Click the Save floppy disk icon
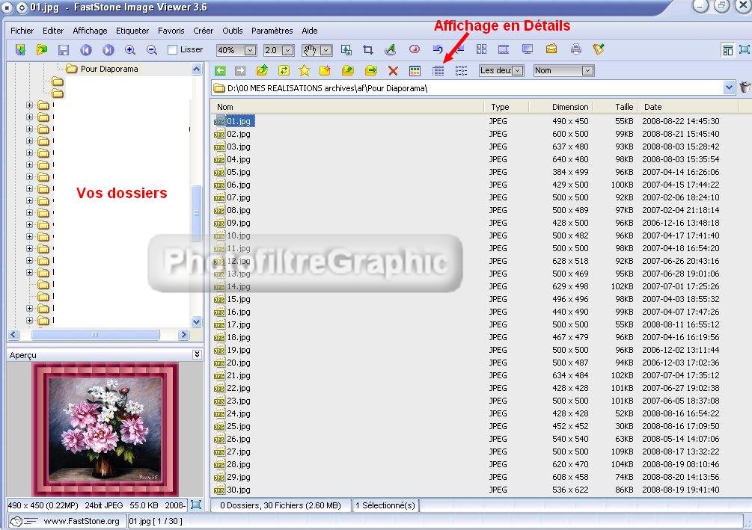752x530 pixels. [x=64, y=50]
